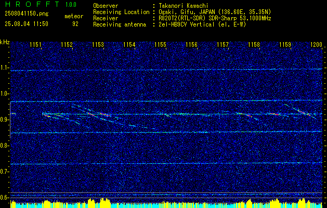Select antenna text 2el-HB9CV Vertical
The height and width of the screenshot is (208, 327).
[x=186, y=24]
